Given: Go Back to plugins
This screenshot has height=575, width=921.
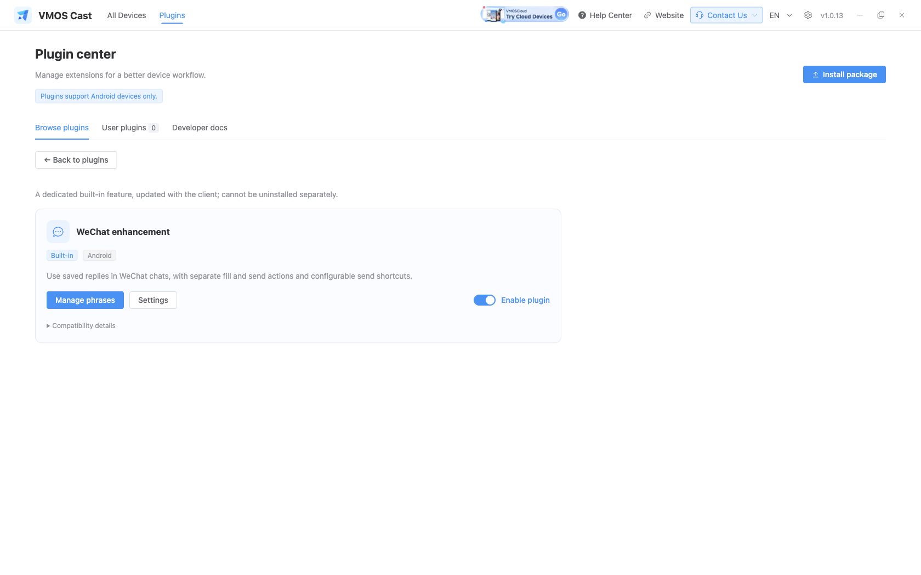Looking at the screenshot, I should pyautogui.click(x=76, y=160).
